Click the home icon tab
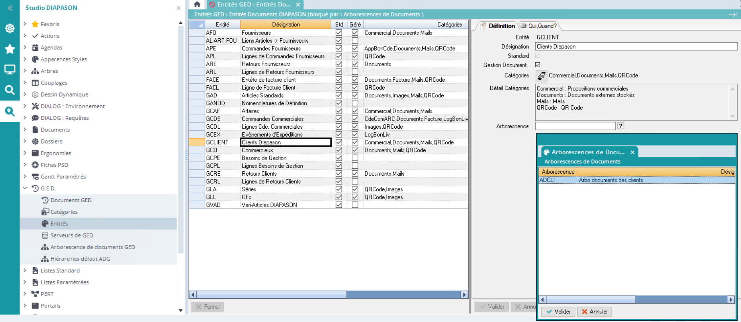The image size is (741, 322). coord(197,4)
